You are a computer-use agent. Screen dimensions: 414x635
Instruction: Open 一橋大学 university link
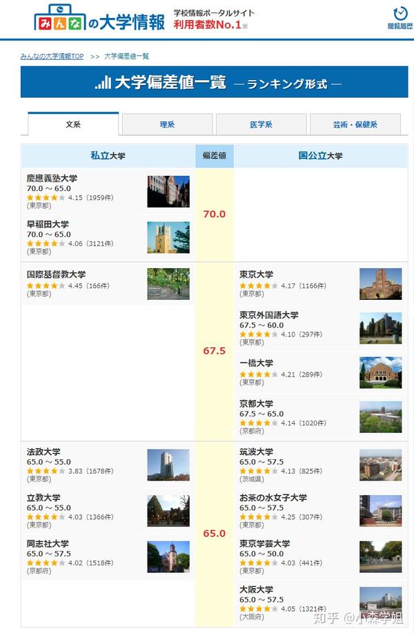(x=256, y=363)
